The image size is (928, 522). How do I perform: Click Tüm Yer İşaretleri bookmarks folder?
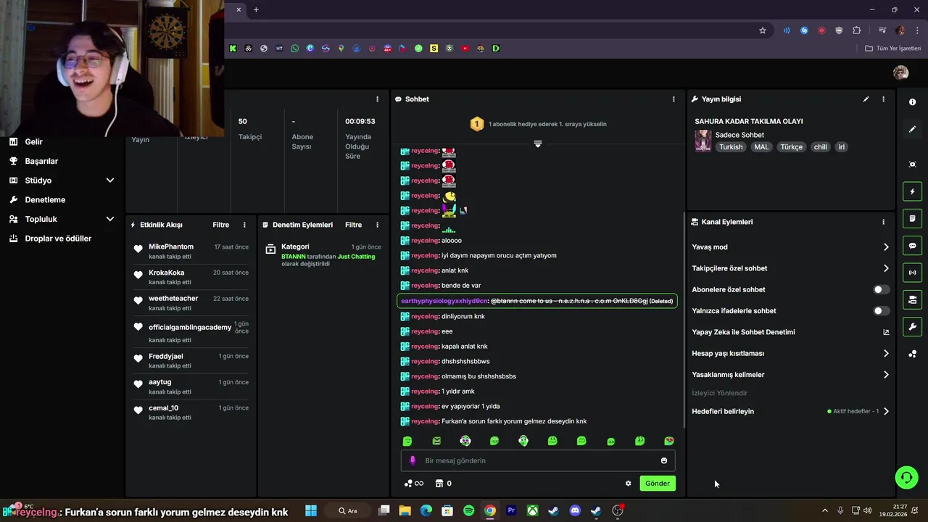tap(893, 49)
